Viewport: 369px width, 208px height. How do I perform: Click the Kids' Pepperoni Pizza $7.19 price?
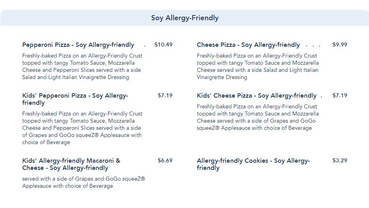[x=165, y=95]
